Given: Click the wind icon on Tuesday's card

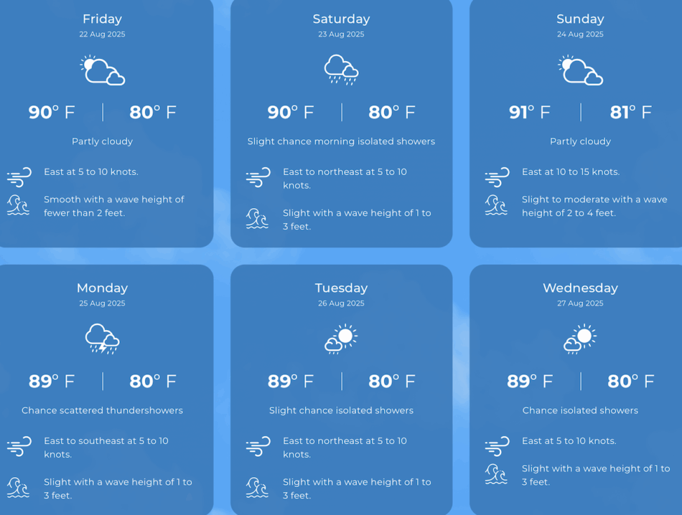Looking at the screenshot, I should (x=258, y=446).
